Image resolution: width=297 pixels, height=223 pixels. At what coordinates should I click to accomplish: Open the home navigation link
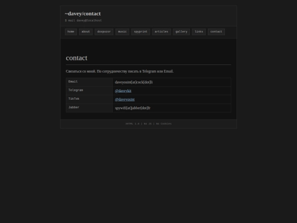pyautogui.click(x=71, y=32)
